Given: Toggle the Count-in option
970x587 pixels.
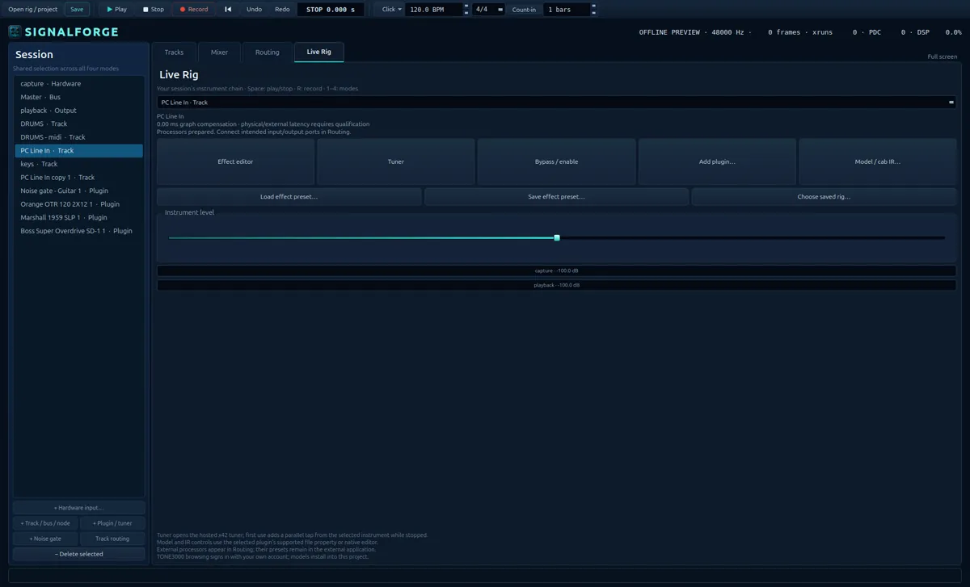Looking at the screenshot, I should [x=524, y=10].
